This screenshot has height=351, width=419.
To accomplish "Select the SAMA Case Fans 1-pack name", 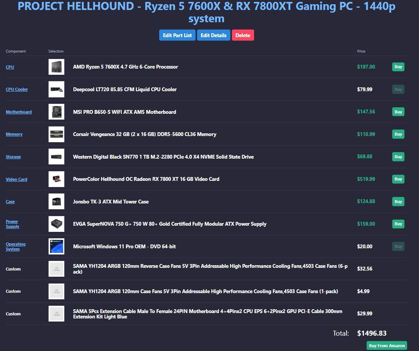I will coord(205,291).
